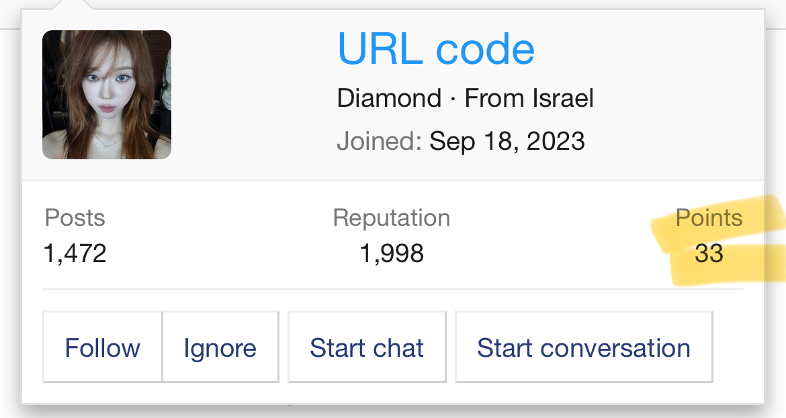Click the Joined label text
The height and width of the screenshot is (418, 786).
click(379, 141)
